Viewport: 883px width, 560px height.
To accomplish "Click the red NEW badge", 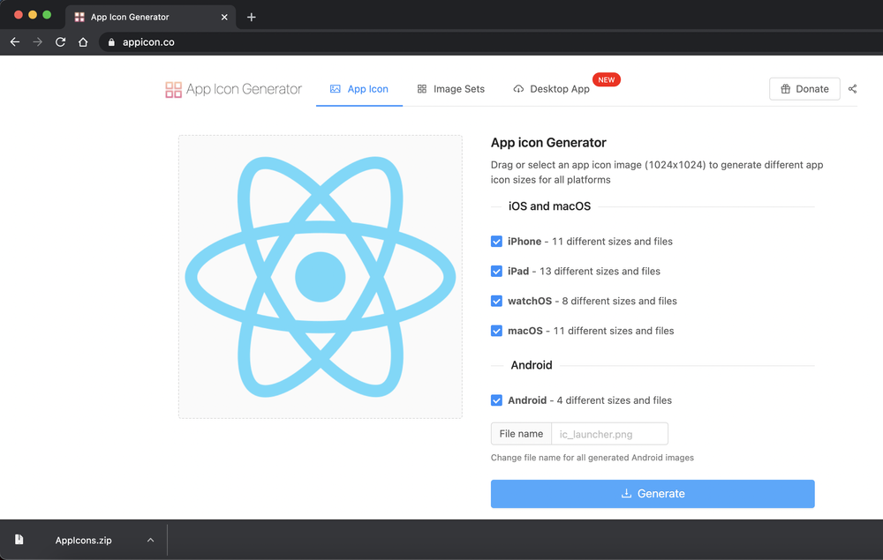I will (607, 80).
